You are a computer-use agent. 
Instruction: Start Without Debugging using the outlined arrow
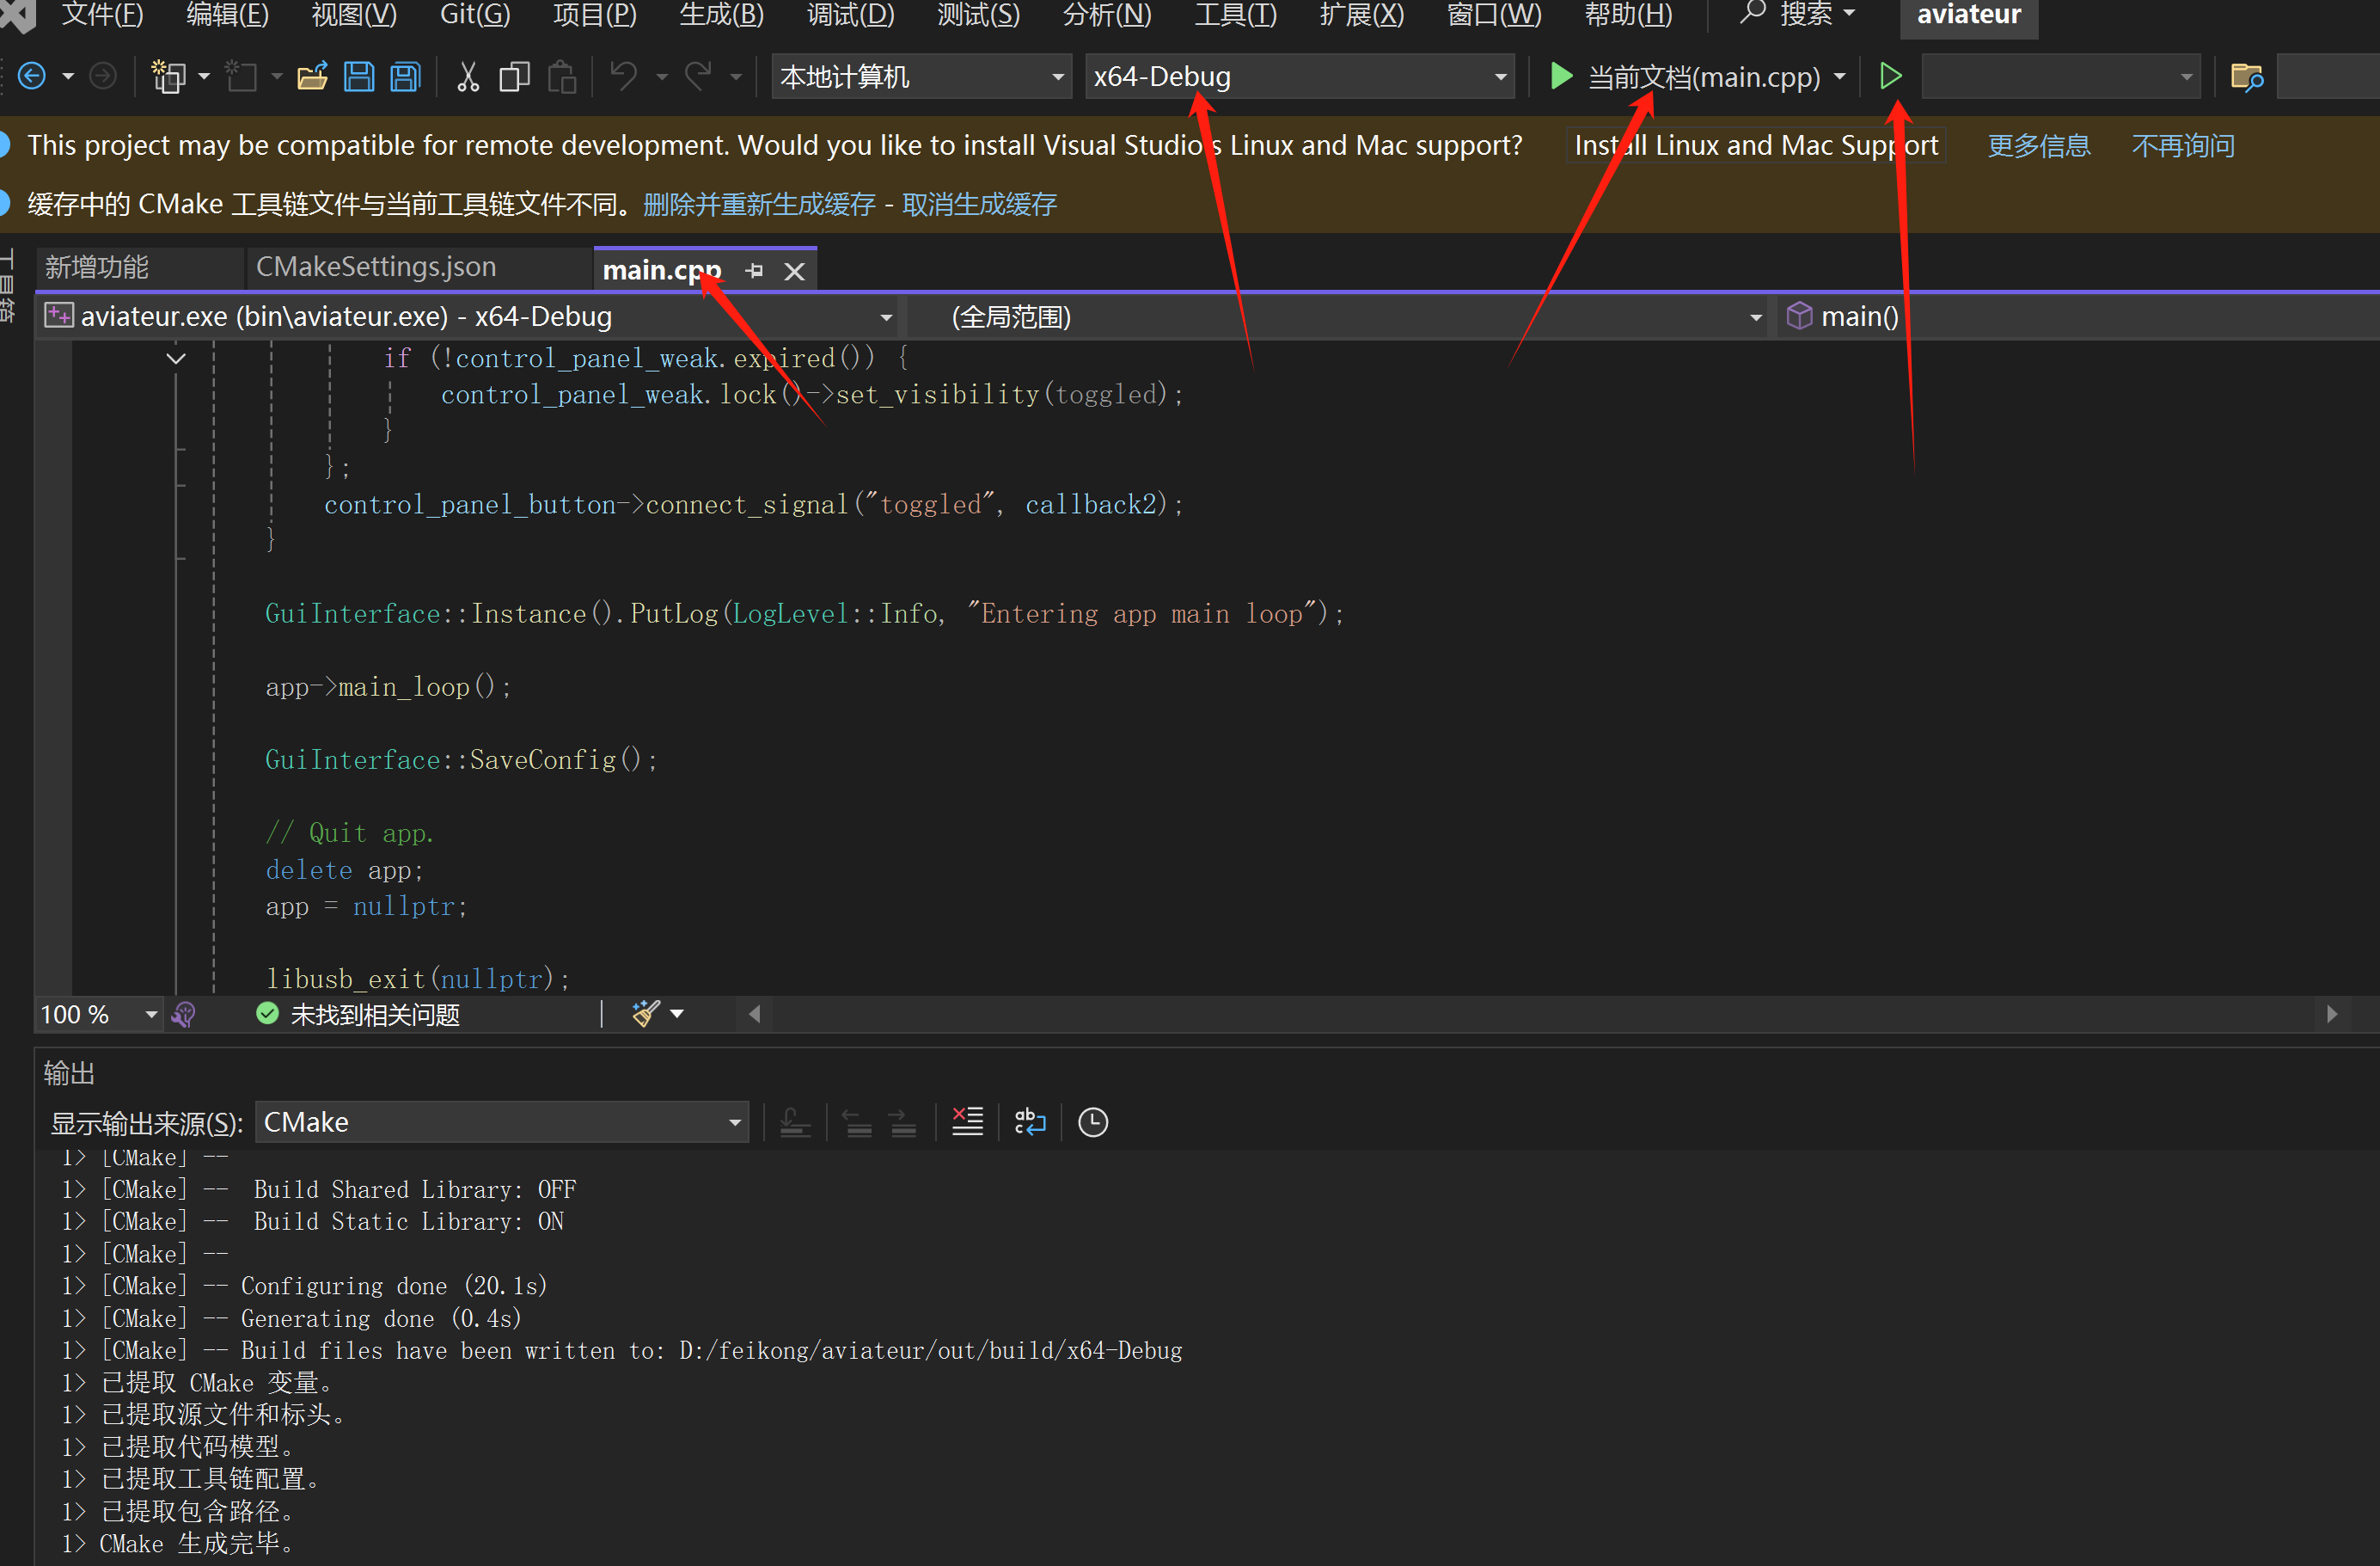[1889, 76]
